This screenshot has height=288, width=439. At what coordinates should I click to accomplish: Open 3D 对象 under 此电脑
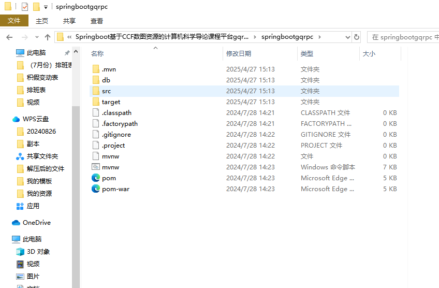coord(33,252)
